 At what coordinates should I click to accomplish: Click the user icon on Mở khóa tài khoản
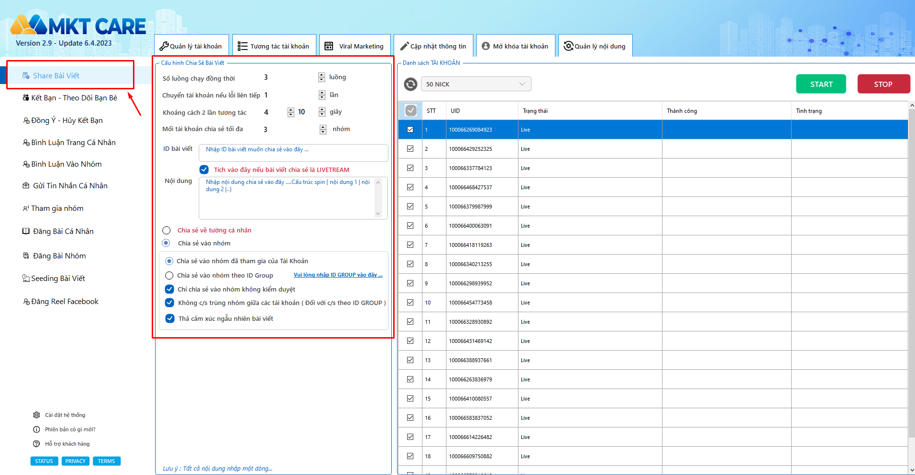coord(486,46)
